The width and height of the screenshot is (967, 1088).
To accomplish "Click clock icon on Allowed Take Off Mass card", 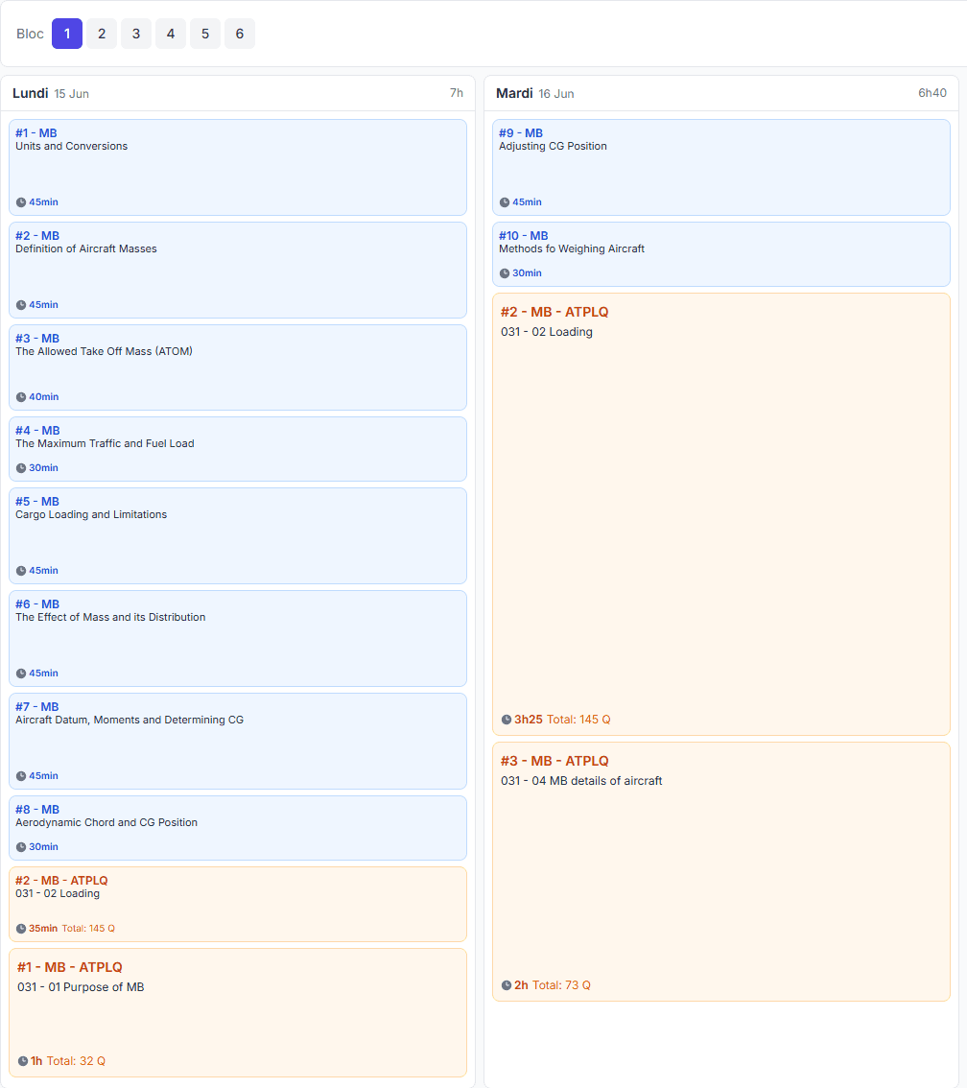I will (21, 397).
